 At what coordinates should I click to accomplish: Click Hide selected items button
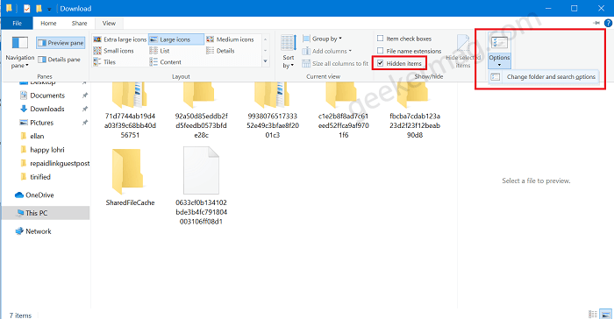click(x=463, y=52)
